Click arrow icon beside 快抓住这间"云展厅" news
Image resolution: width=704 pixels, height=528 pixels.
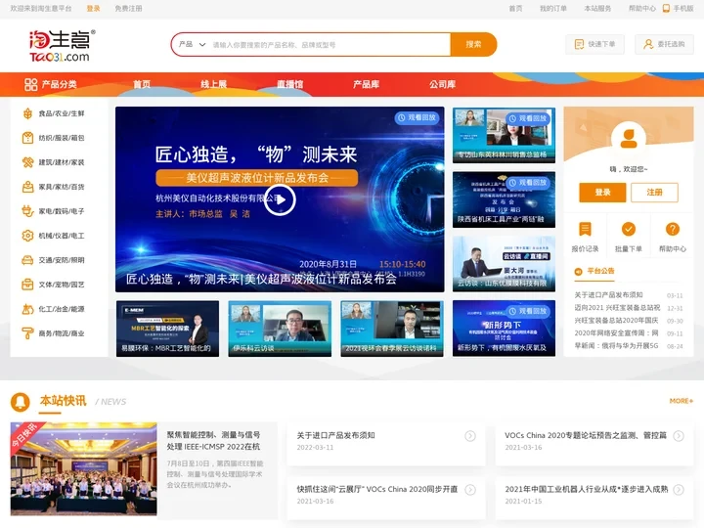pyautogui.click(x=470, y=490)
